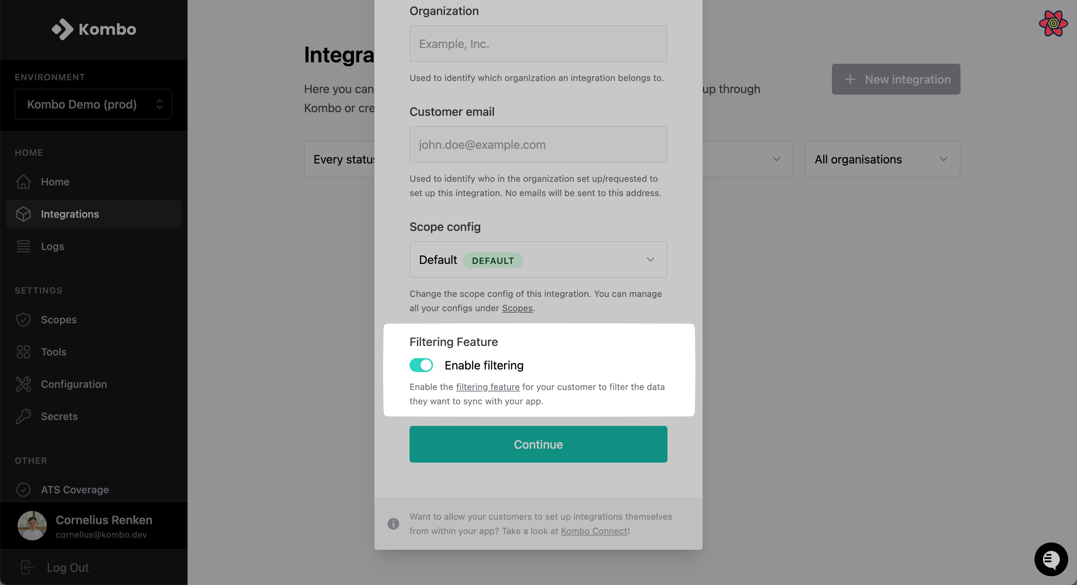Image resolution: width=1077 pixels, height=585 pixels.
Task: Follow the filtering feature link
Action: coord(488,387)
